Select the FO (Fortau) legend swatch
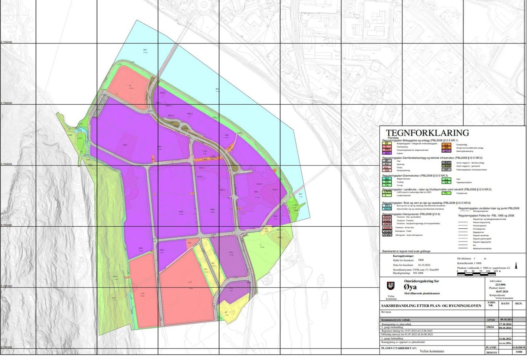This screenshot has height=356, width=527. pos(386,167)
